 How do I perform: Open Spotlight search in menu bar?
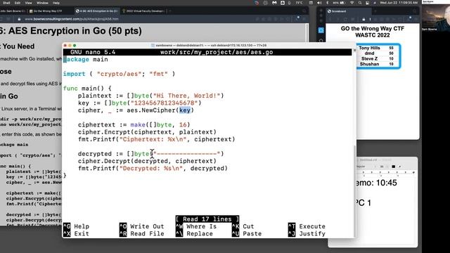coord(359,3)
